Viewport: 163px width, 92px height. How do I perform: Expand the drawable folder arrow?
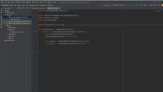[7, 28]
